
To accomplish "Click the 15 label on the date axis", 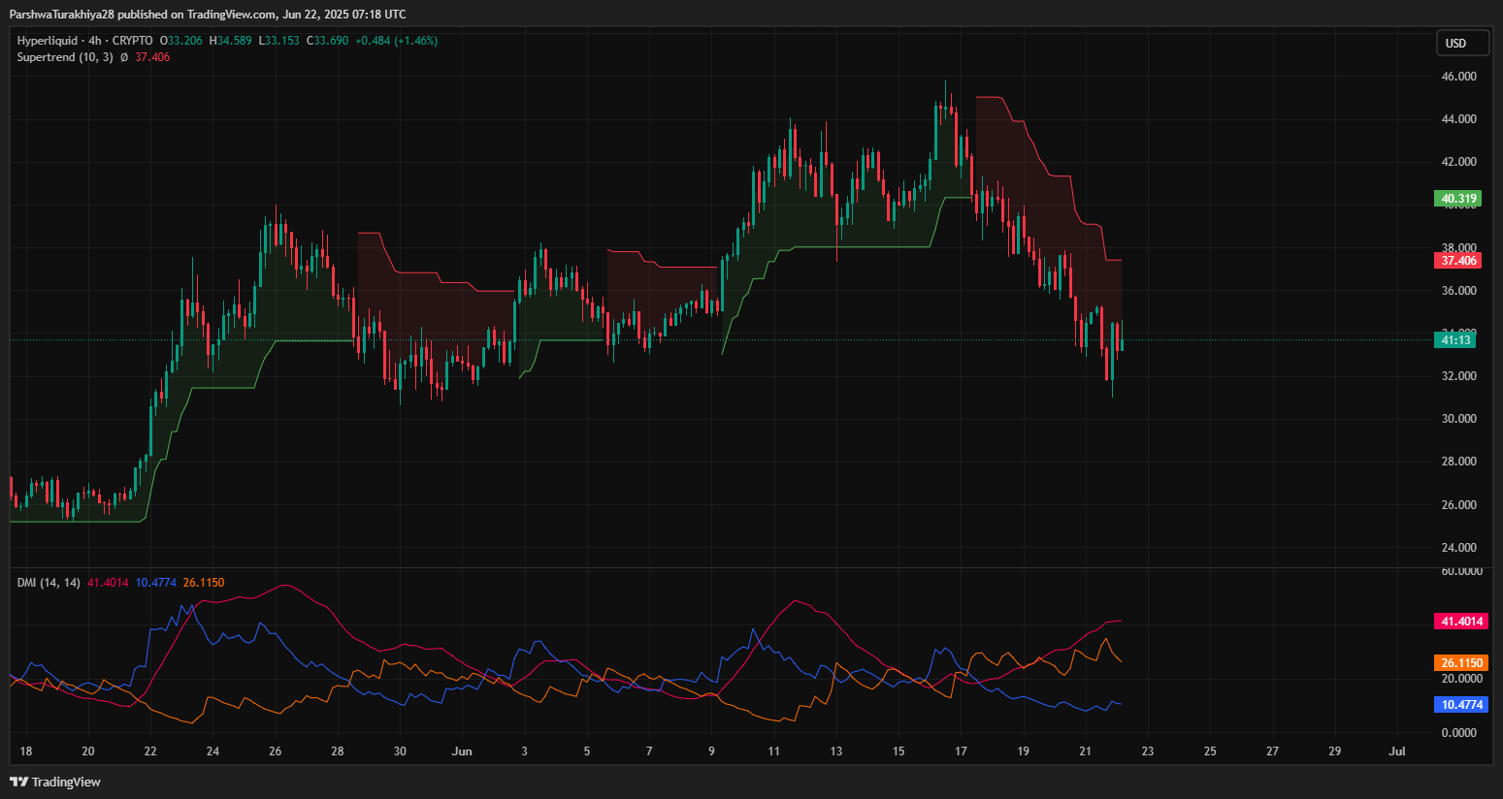I will [899, 751].
